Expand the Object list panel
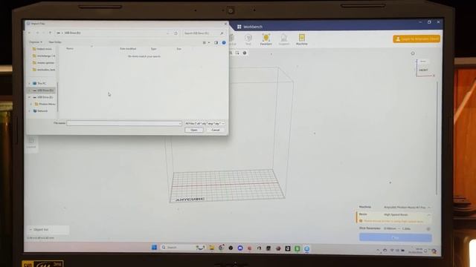Screen dimensions: 476x267 coord(48,230)
